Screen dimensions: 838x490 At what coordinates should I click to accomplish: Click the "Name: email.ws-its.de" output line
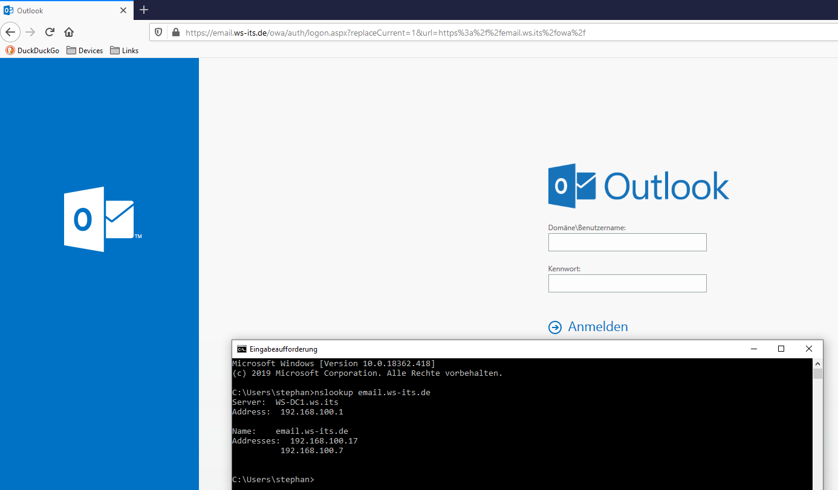click(x=290, y=431)
